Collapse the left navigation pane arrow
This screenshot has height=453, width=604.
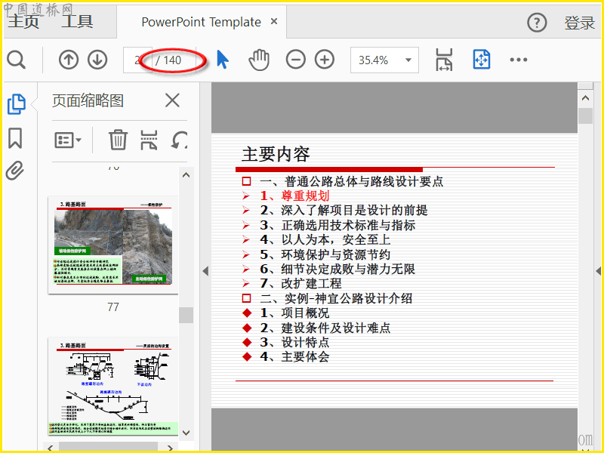coord(205,271)
